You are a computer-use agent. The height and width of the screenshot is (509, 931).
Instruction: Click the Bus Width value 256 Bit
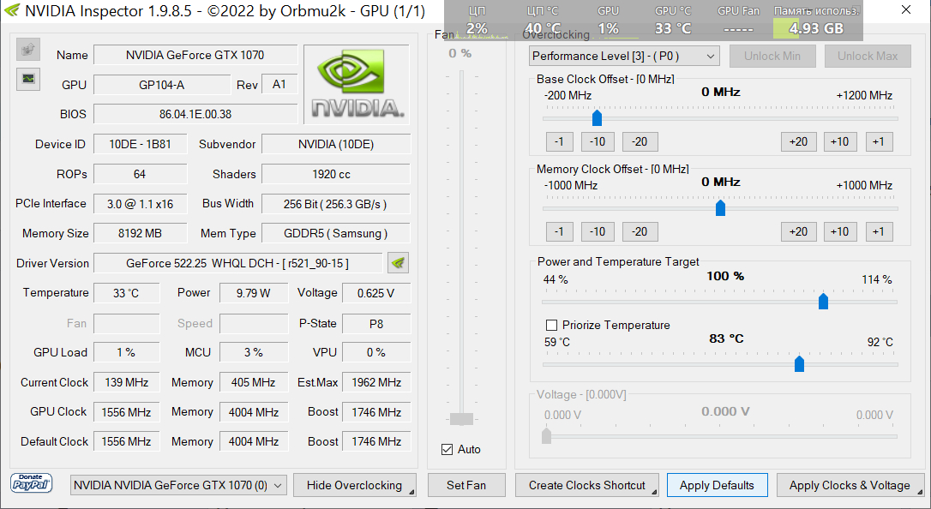(336, 203)
